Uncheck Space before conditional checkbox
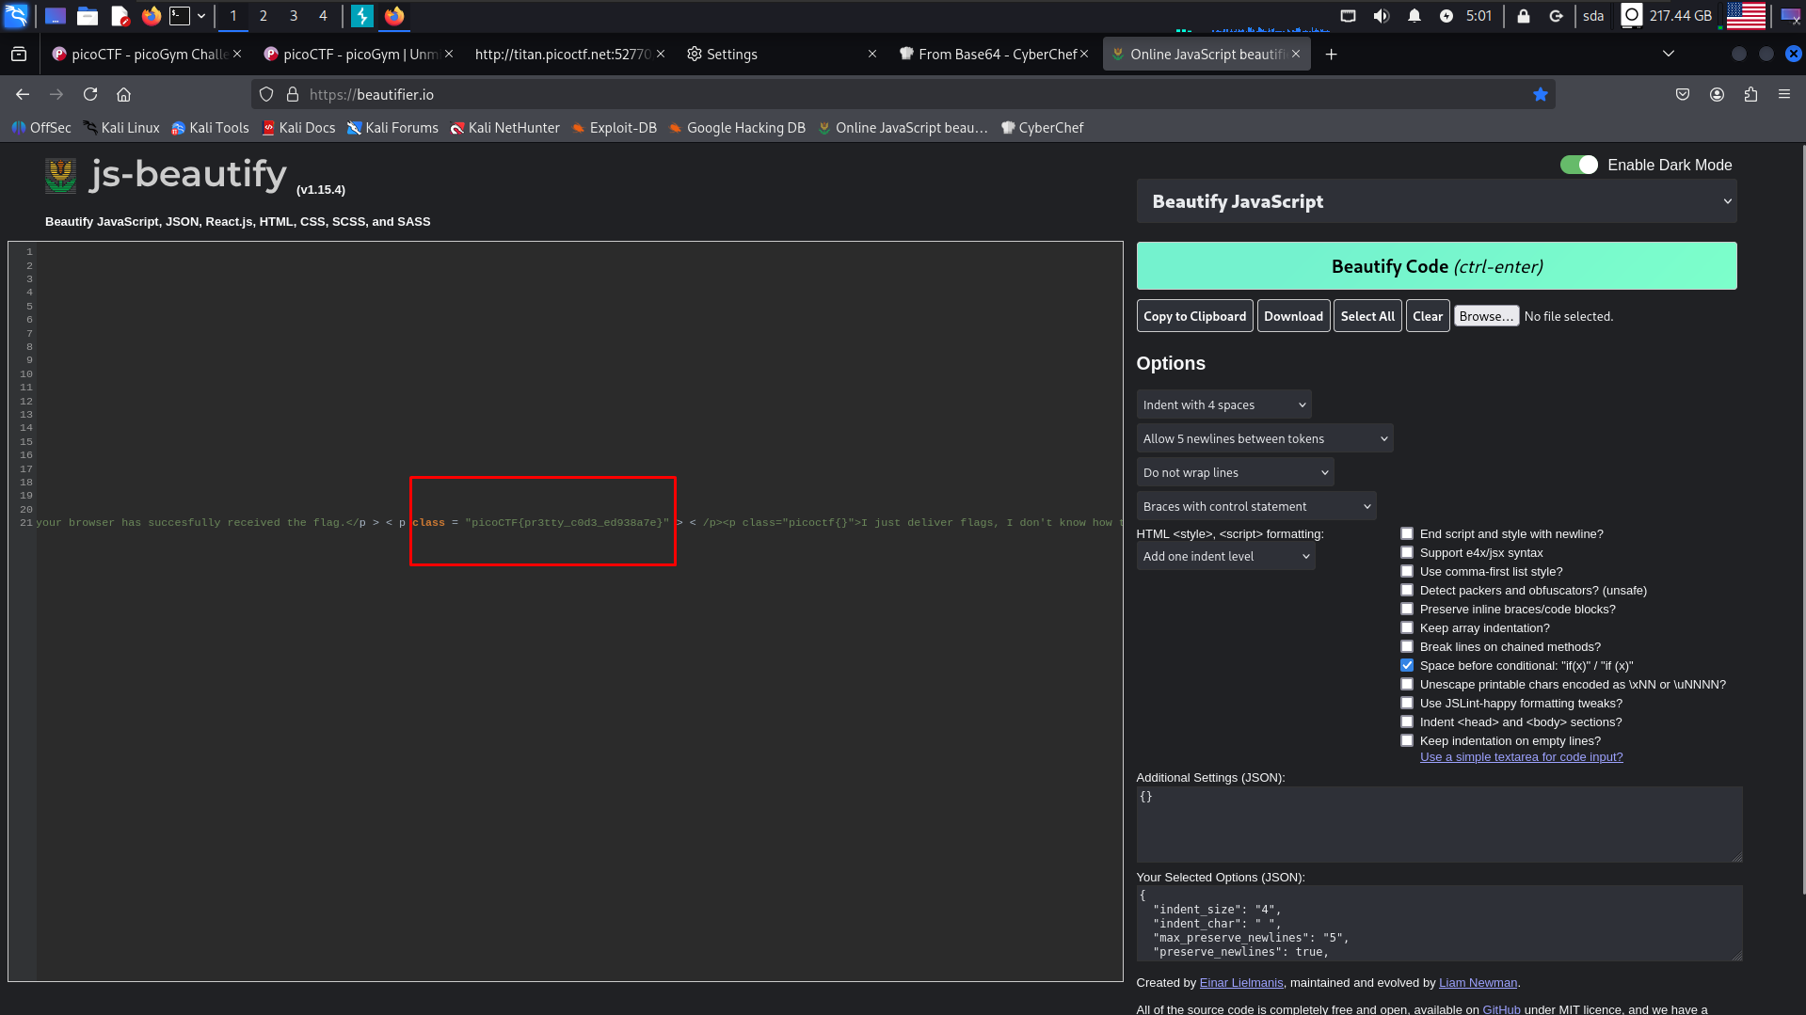Screen dimensions: 1806x1015 [x=1407, y=666]
